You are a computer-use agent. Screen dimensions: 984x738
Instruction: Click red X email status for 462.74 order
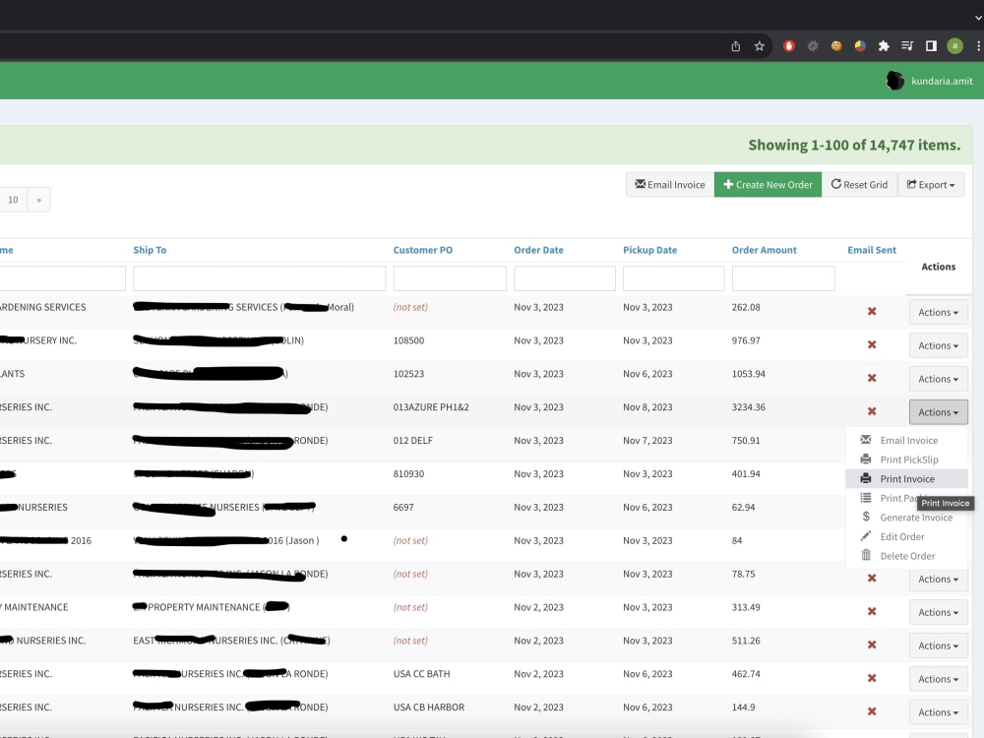[x=872, y=678]
